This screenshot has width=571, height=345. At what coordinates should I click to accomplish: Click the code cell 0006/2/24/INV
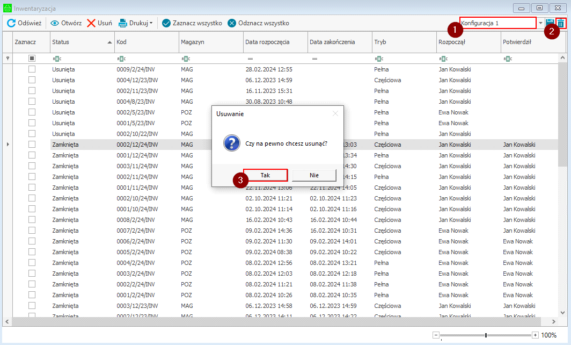pyautogui.click(x=135, y=241)
